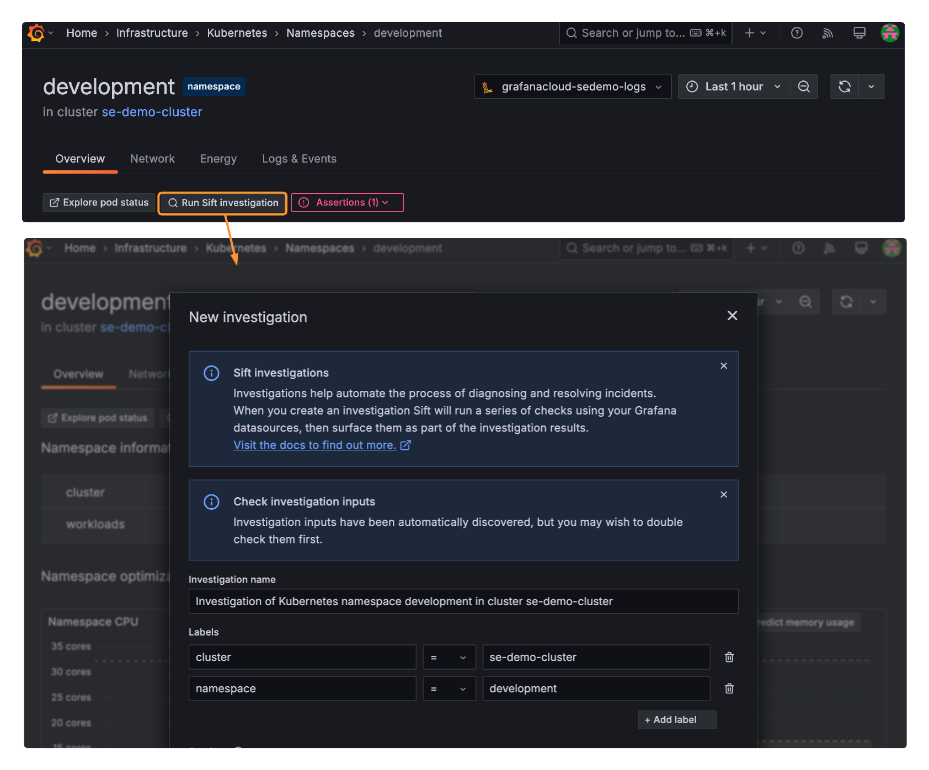Click the zoom out time range icon

804,87
